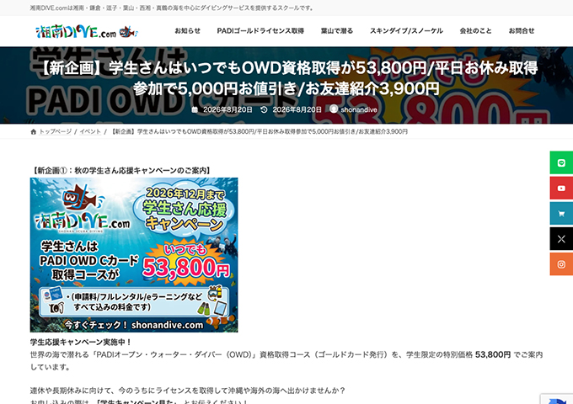Screen dimensions: 573x404
Task: Open the YouTube floating side button
Action: click(561, 189)
